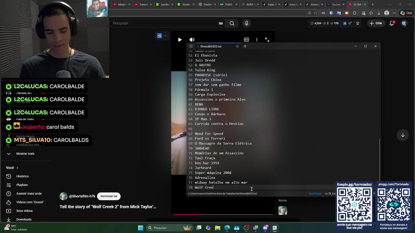Switch to the PixGG browser tab
415x233 pixels.
point(228,5)
